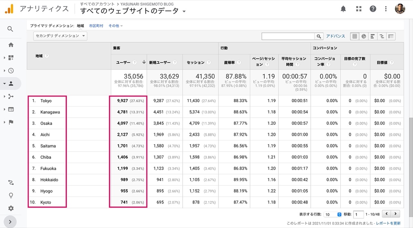This screenshot has width=413, height=228.
Task: Open the Discover lightbulb icon
Action: coord(11,195)
